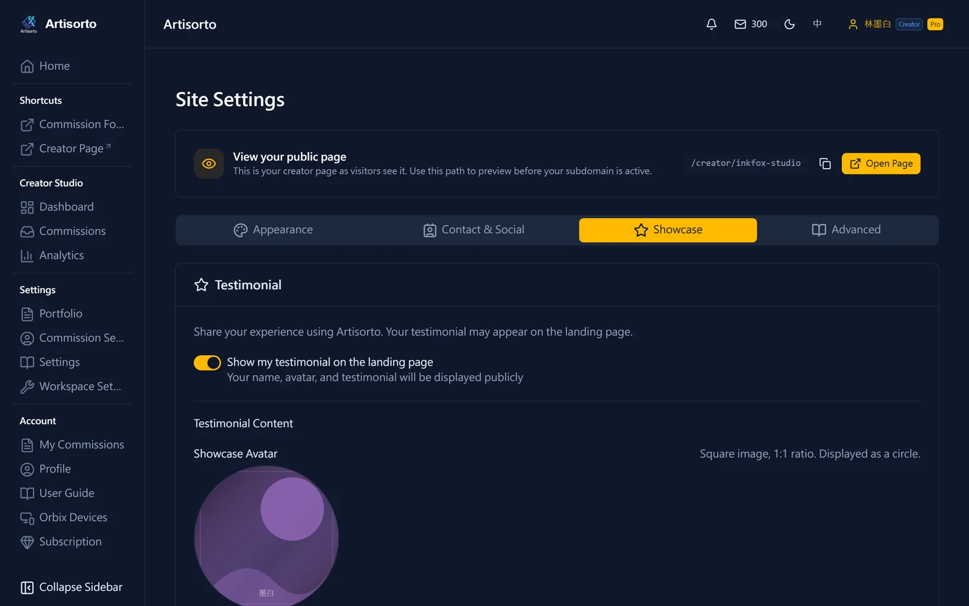Click the Showcase Avatar label

point(236,454)
